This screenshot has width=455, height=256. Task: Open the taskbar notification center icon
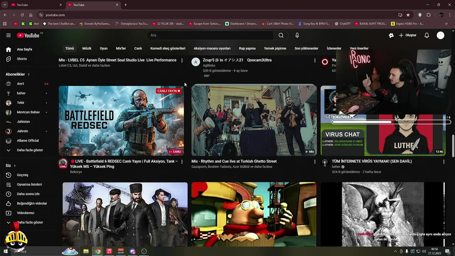(x=447, y=251)
